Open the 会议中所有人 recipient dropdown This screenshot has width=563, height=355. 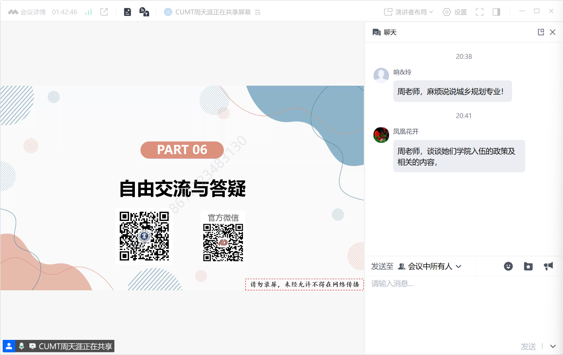coord(430,266)
